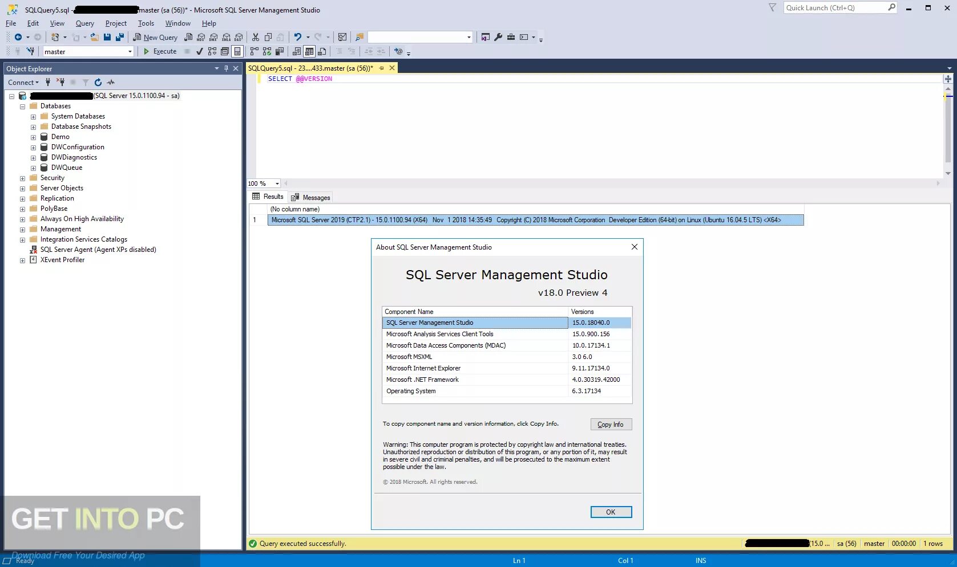Viewport: 957px width, 567px height.
Task: Click OK in the About dialog
Action: (611, 512)
